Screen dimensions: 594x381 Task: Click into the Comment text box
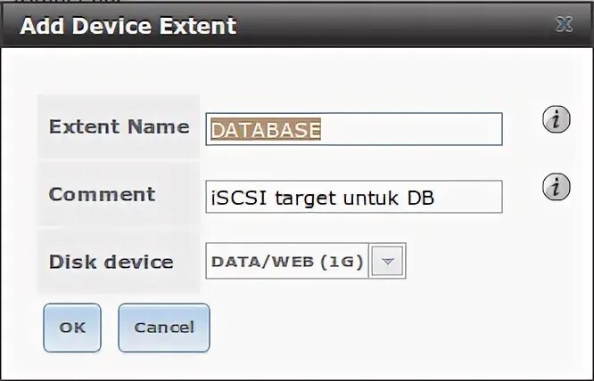click(354, 197)
